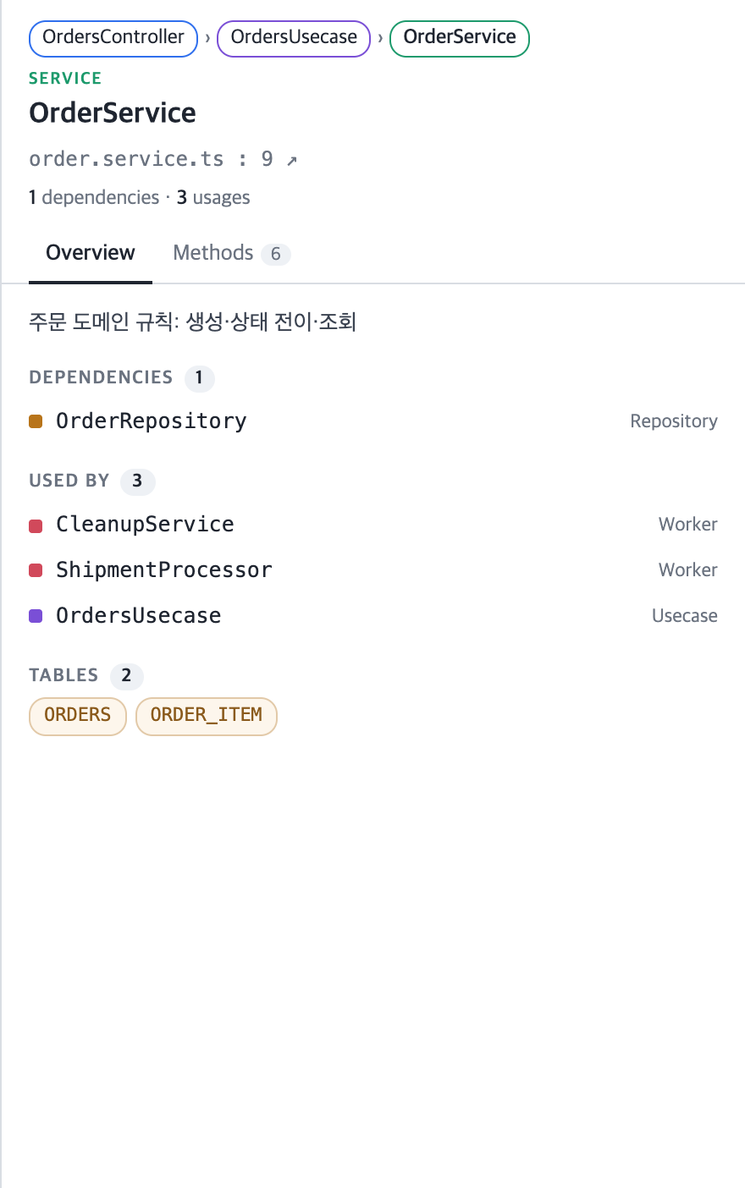Viewport: 745px width, 1188px height.
Task: Click Worker label beside CleanupService
Action: (x=688, y=525)
